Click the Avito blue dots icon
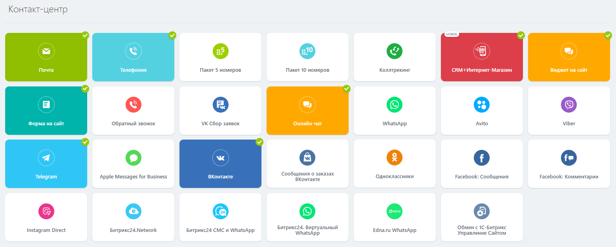This screenshot has height=247, width=616. point(482,105)
